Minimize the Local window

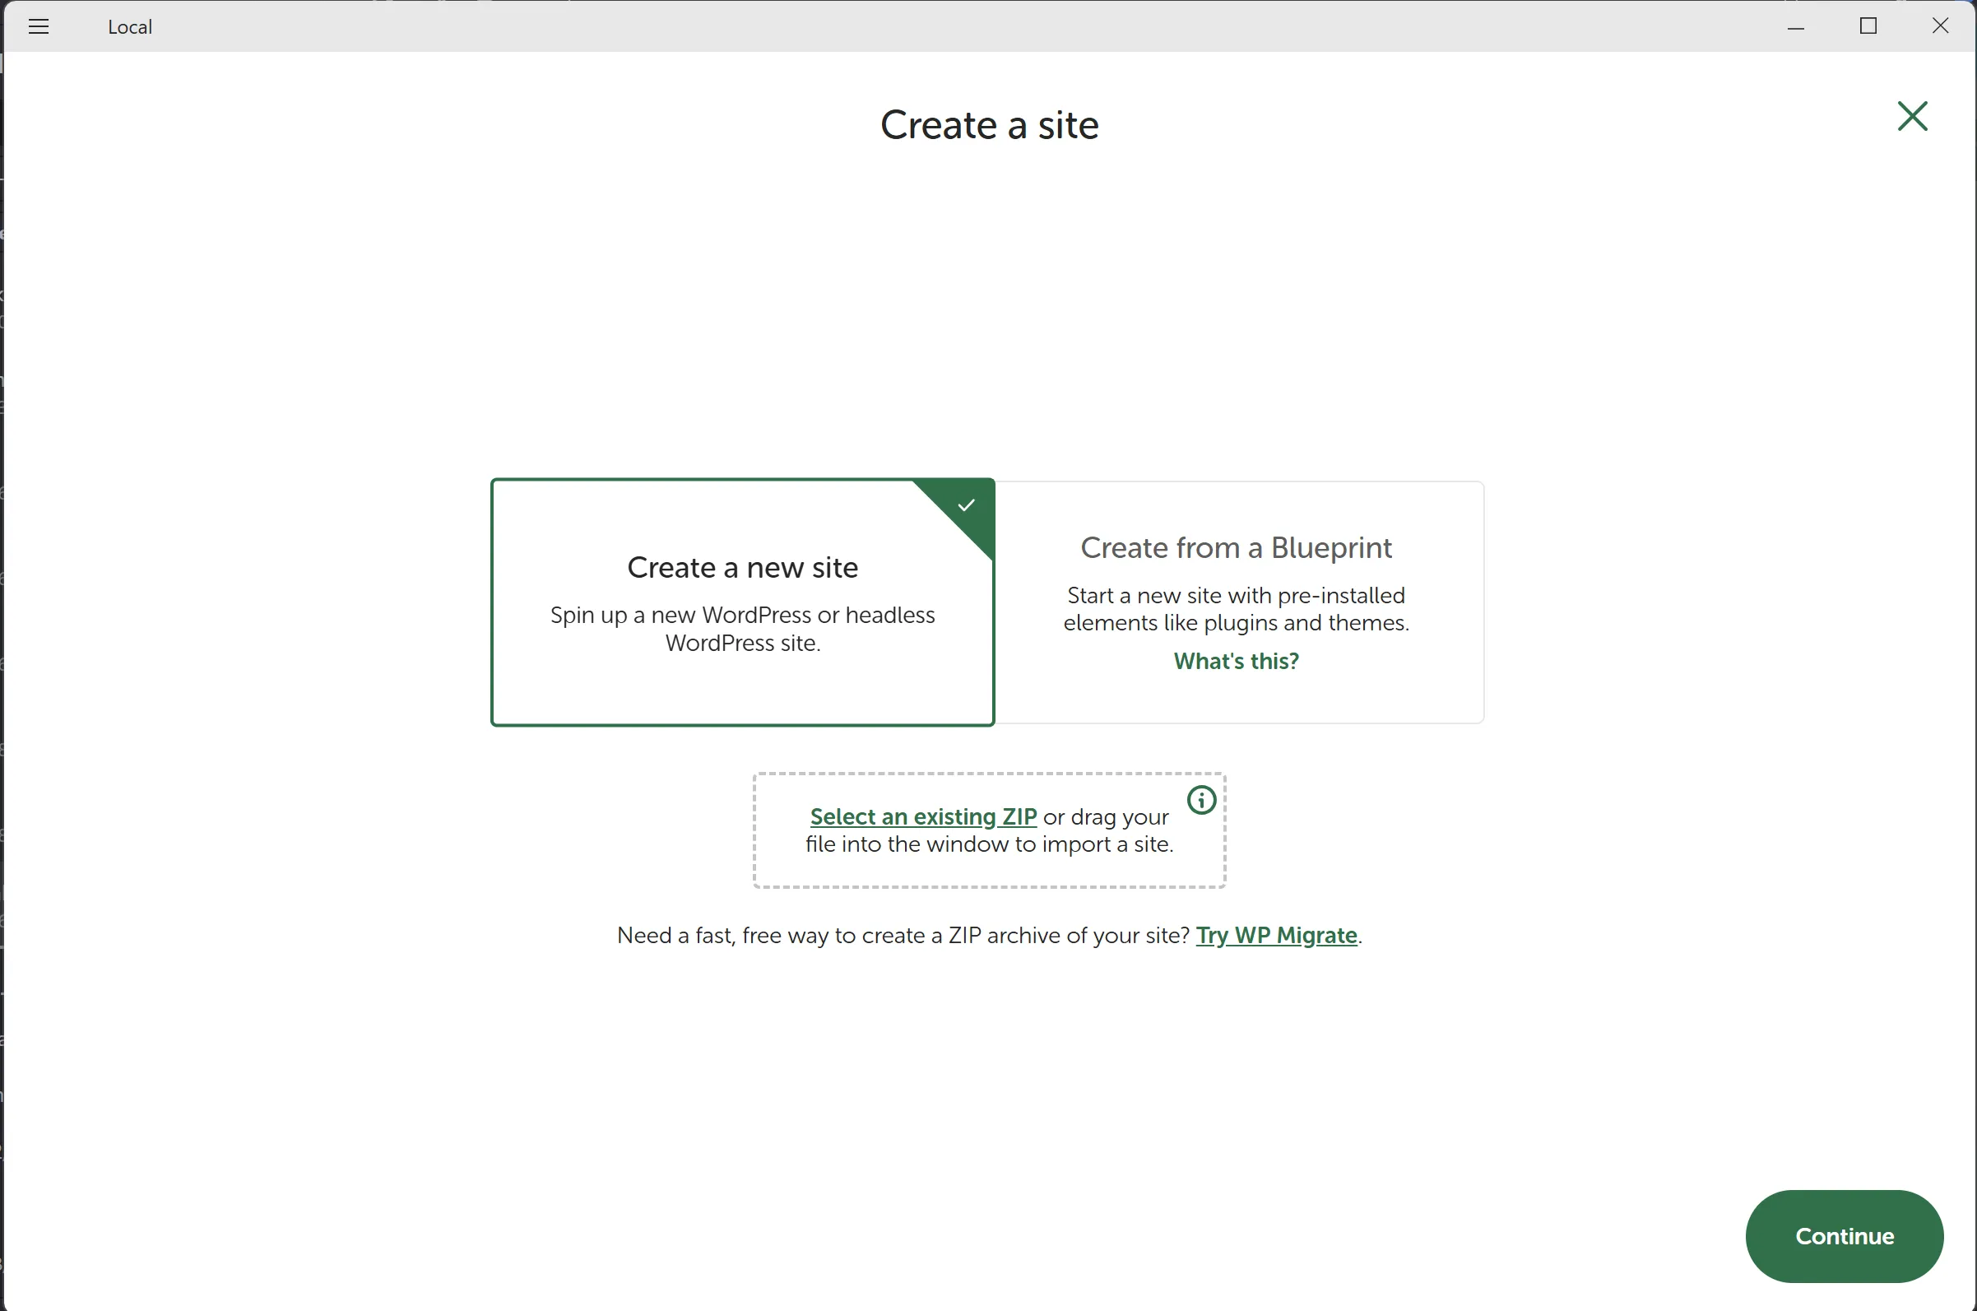point(1796,27)
